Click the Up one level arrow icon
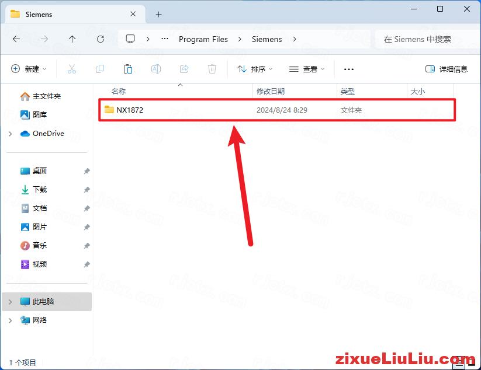 click(72, 39)
